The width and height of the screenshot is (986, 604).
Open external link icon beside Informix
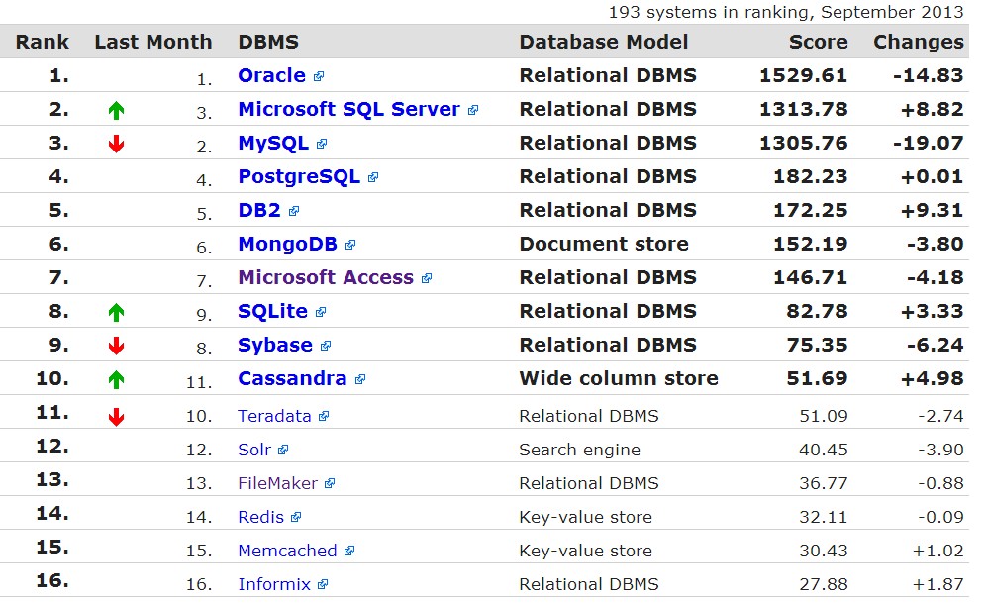point(323,584)
